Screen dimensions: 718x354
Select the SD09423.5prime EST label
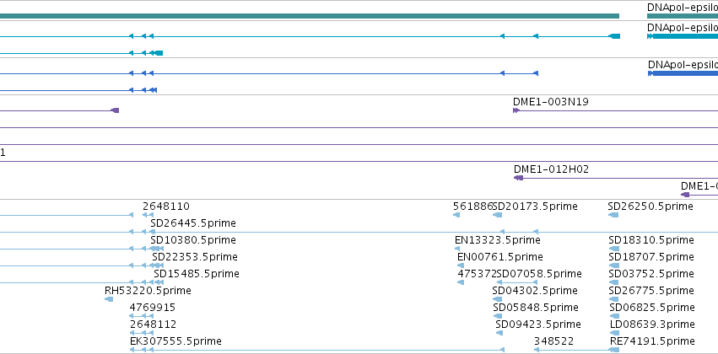point(538,324)
